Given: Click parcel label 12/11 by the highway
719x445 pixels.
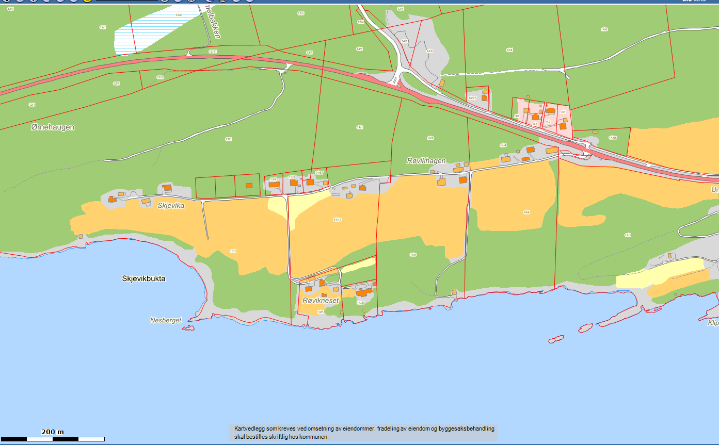Looking at the screenshot, I should [x=213, y=52].
